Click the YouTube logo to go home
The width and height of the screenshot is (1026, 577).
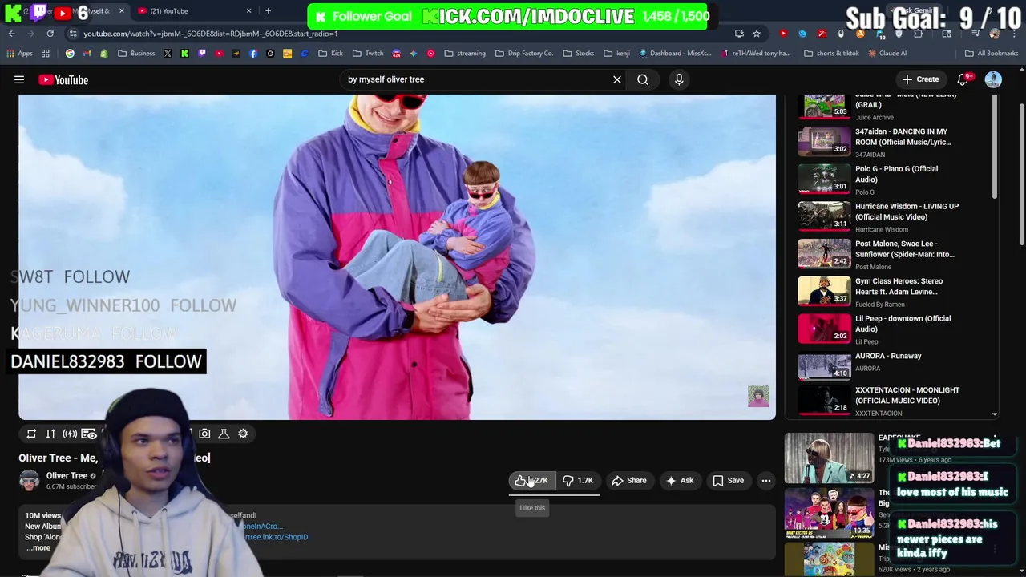(x=63, y=79)
